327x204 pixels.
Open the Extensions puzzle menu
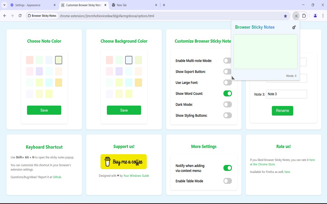pos(304,16)
